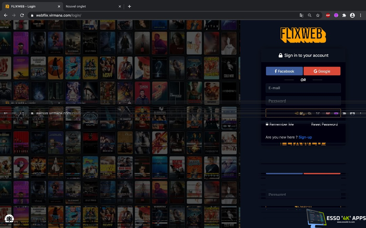
Task: Open the Chrome three-dot menu
Action: 361,15
